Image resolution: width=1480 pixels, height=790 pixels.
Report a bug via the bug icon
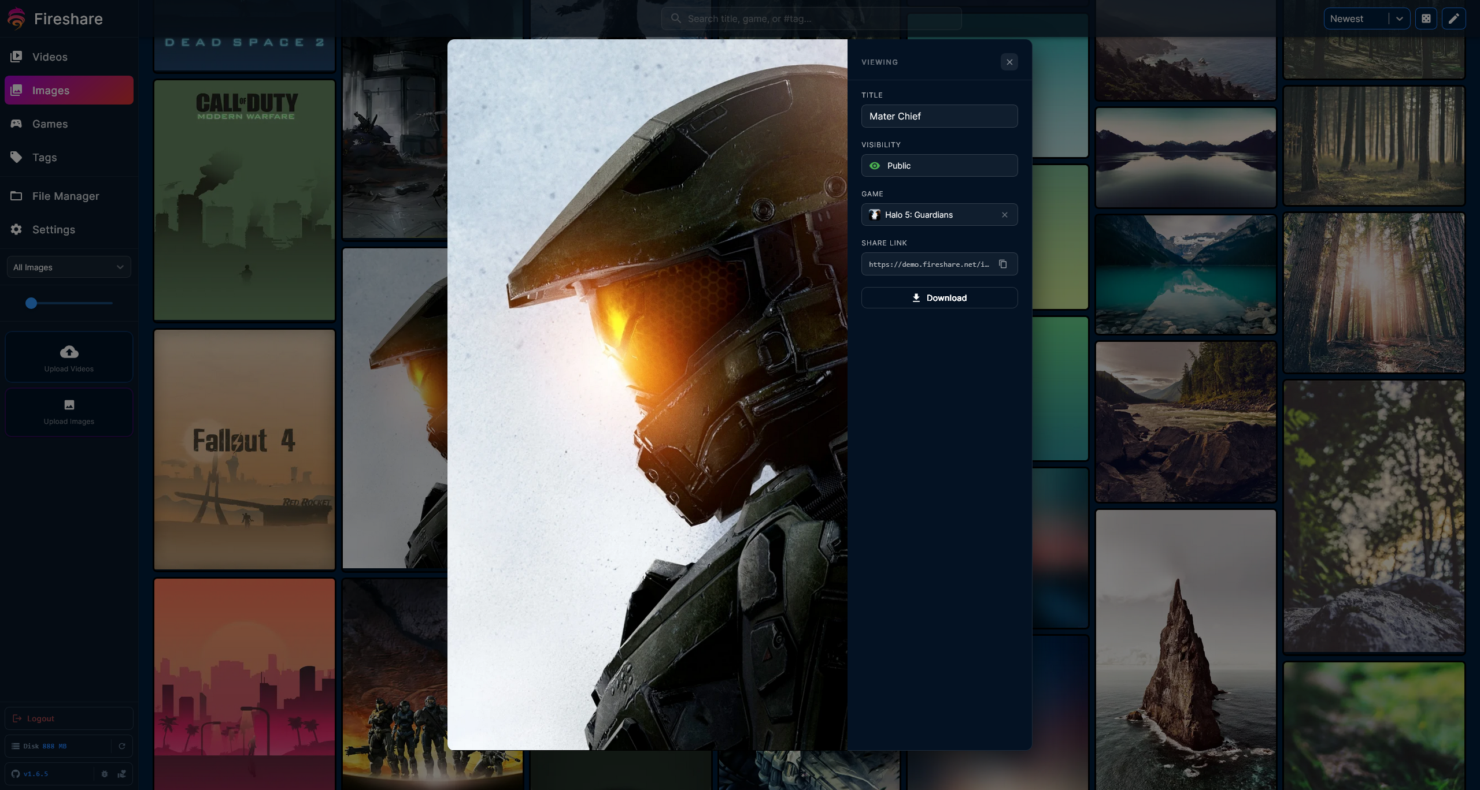pos(105,774)
